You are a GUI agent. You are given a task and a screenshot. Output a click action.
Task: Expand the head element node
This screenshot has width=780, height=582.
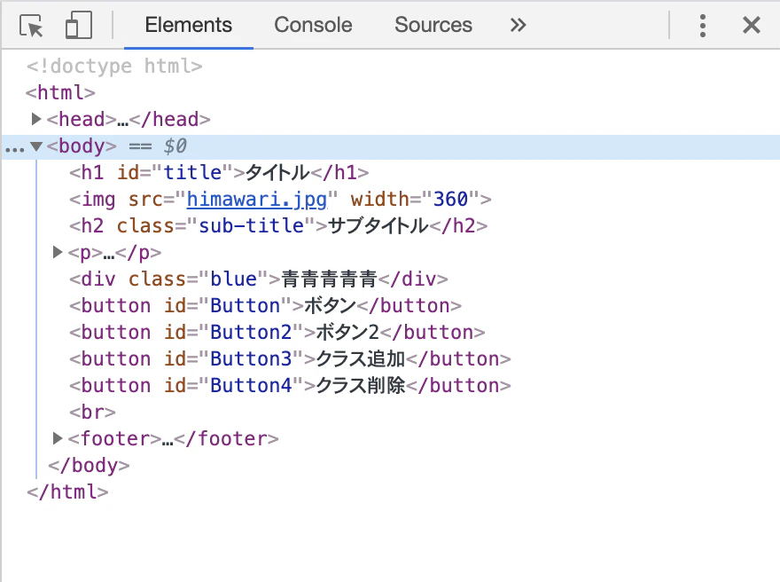35,119
